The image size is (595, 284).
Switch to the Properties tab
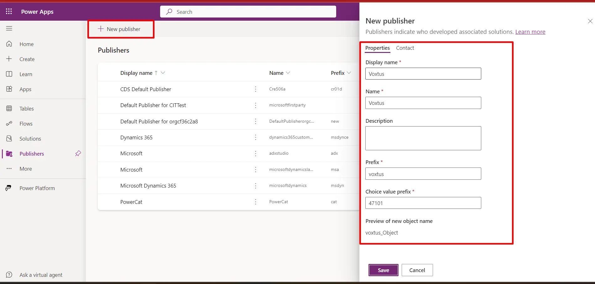tap(378, 48)
